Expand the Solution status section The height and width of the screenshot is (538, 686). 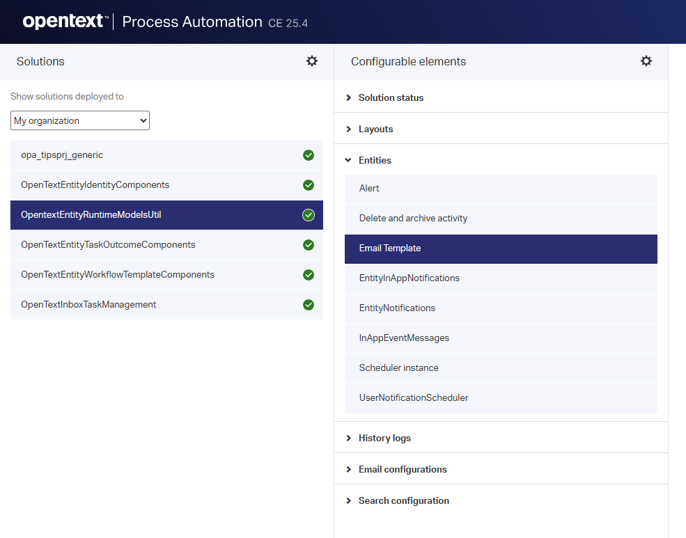(391, 97)
